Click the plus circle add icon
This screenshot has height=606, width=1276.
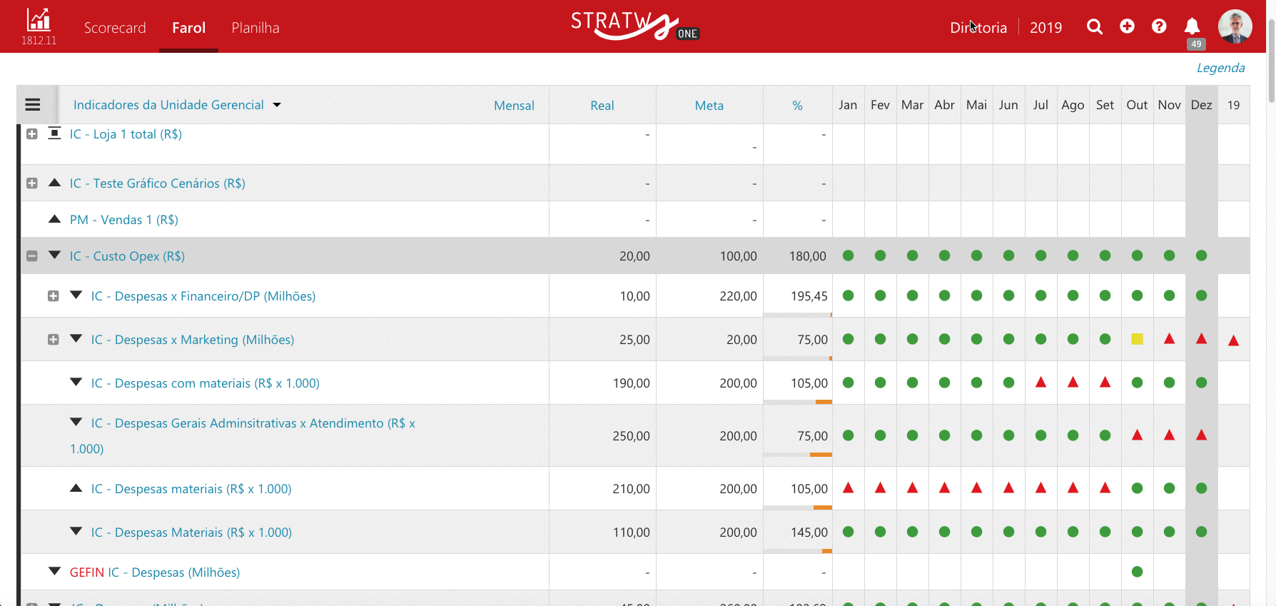1127,26
